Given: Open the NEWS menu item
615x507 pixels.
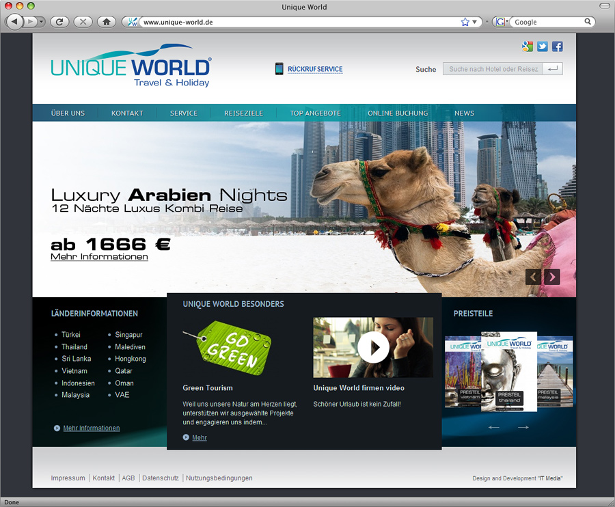Looking at the screenshot, I should 465,113.
